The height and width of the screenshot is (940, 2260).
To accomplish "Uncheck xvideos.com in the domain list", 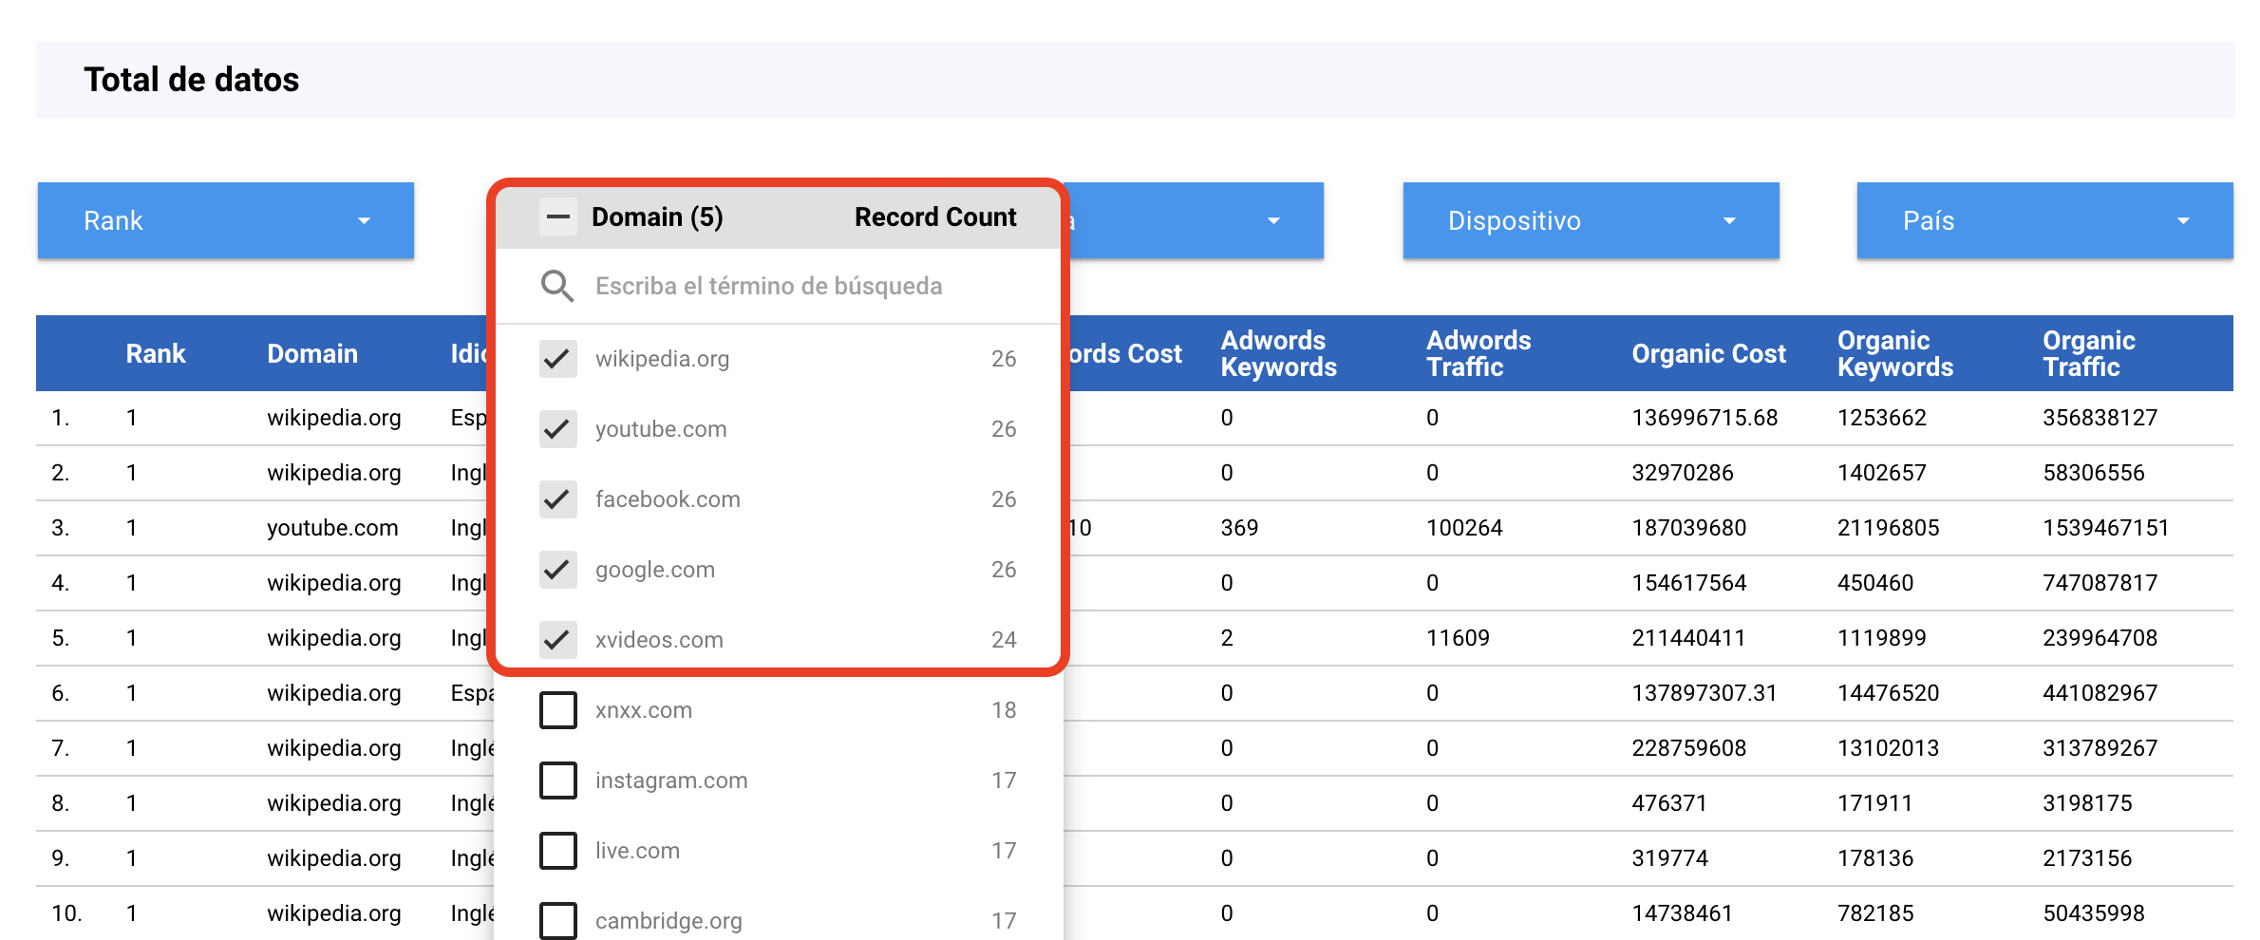I will [558, 640].
